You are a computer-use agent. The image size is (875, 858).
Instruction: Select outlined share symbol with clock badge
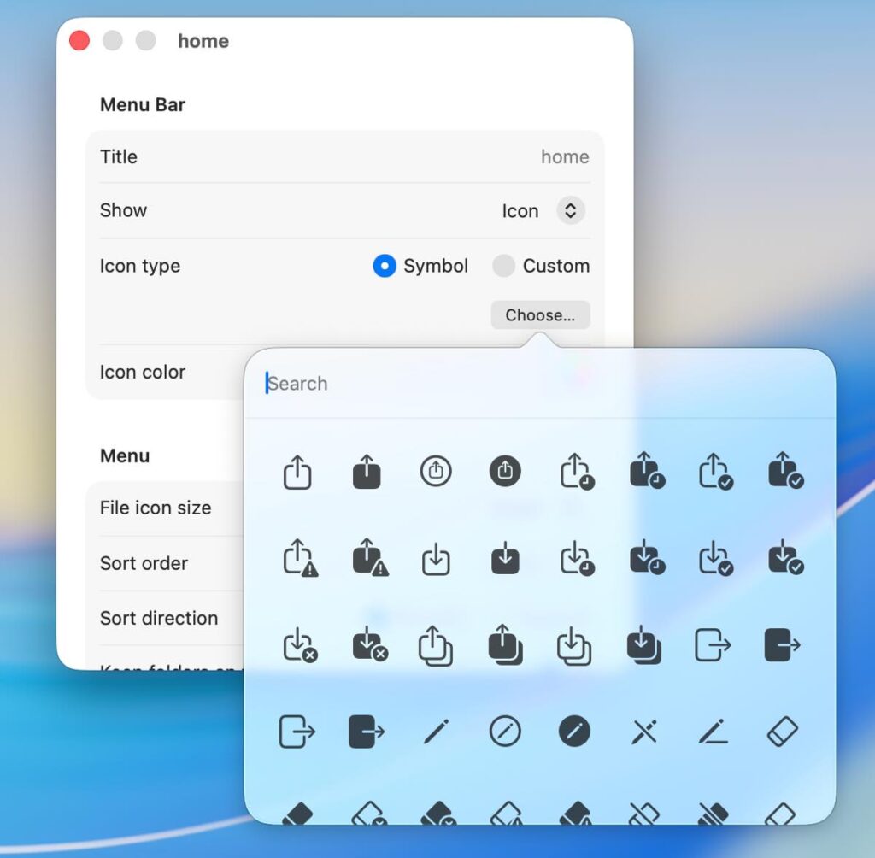576,472
